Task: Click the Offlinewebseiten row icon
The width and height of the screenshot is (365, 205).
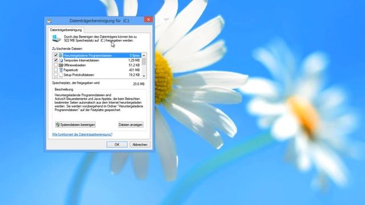Action: tap(61, 65)
